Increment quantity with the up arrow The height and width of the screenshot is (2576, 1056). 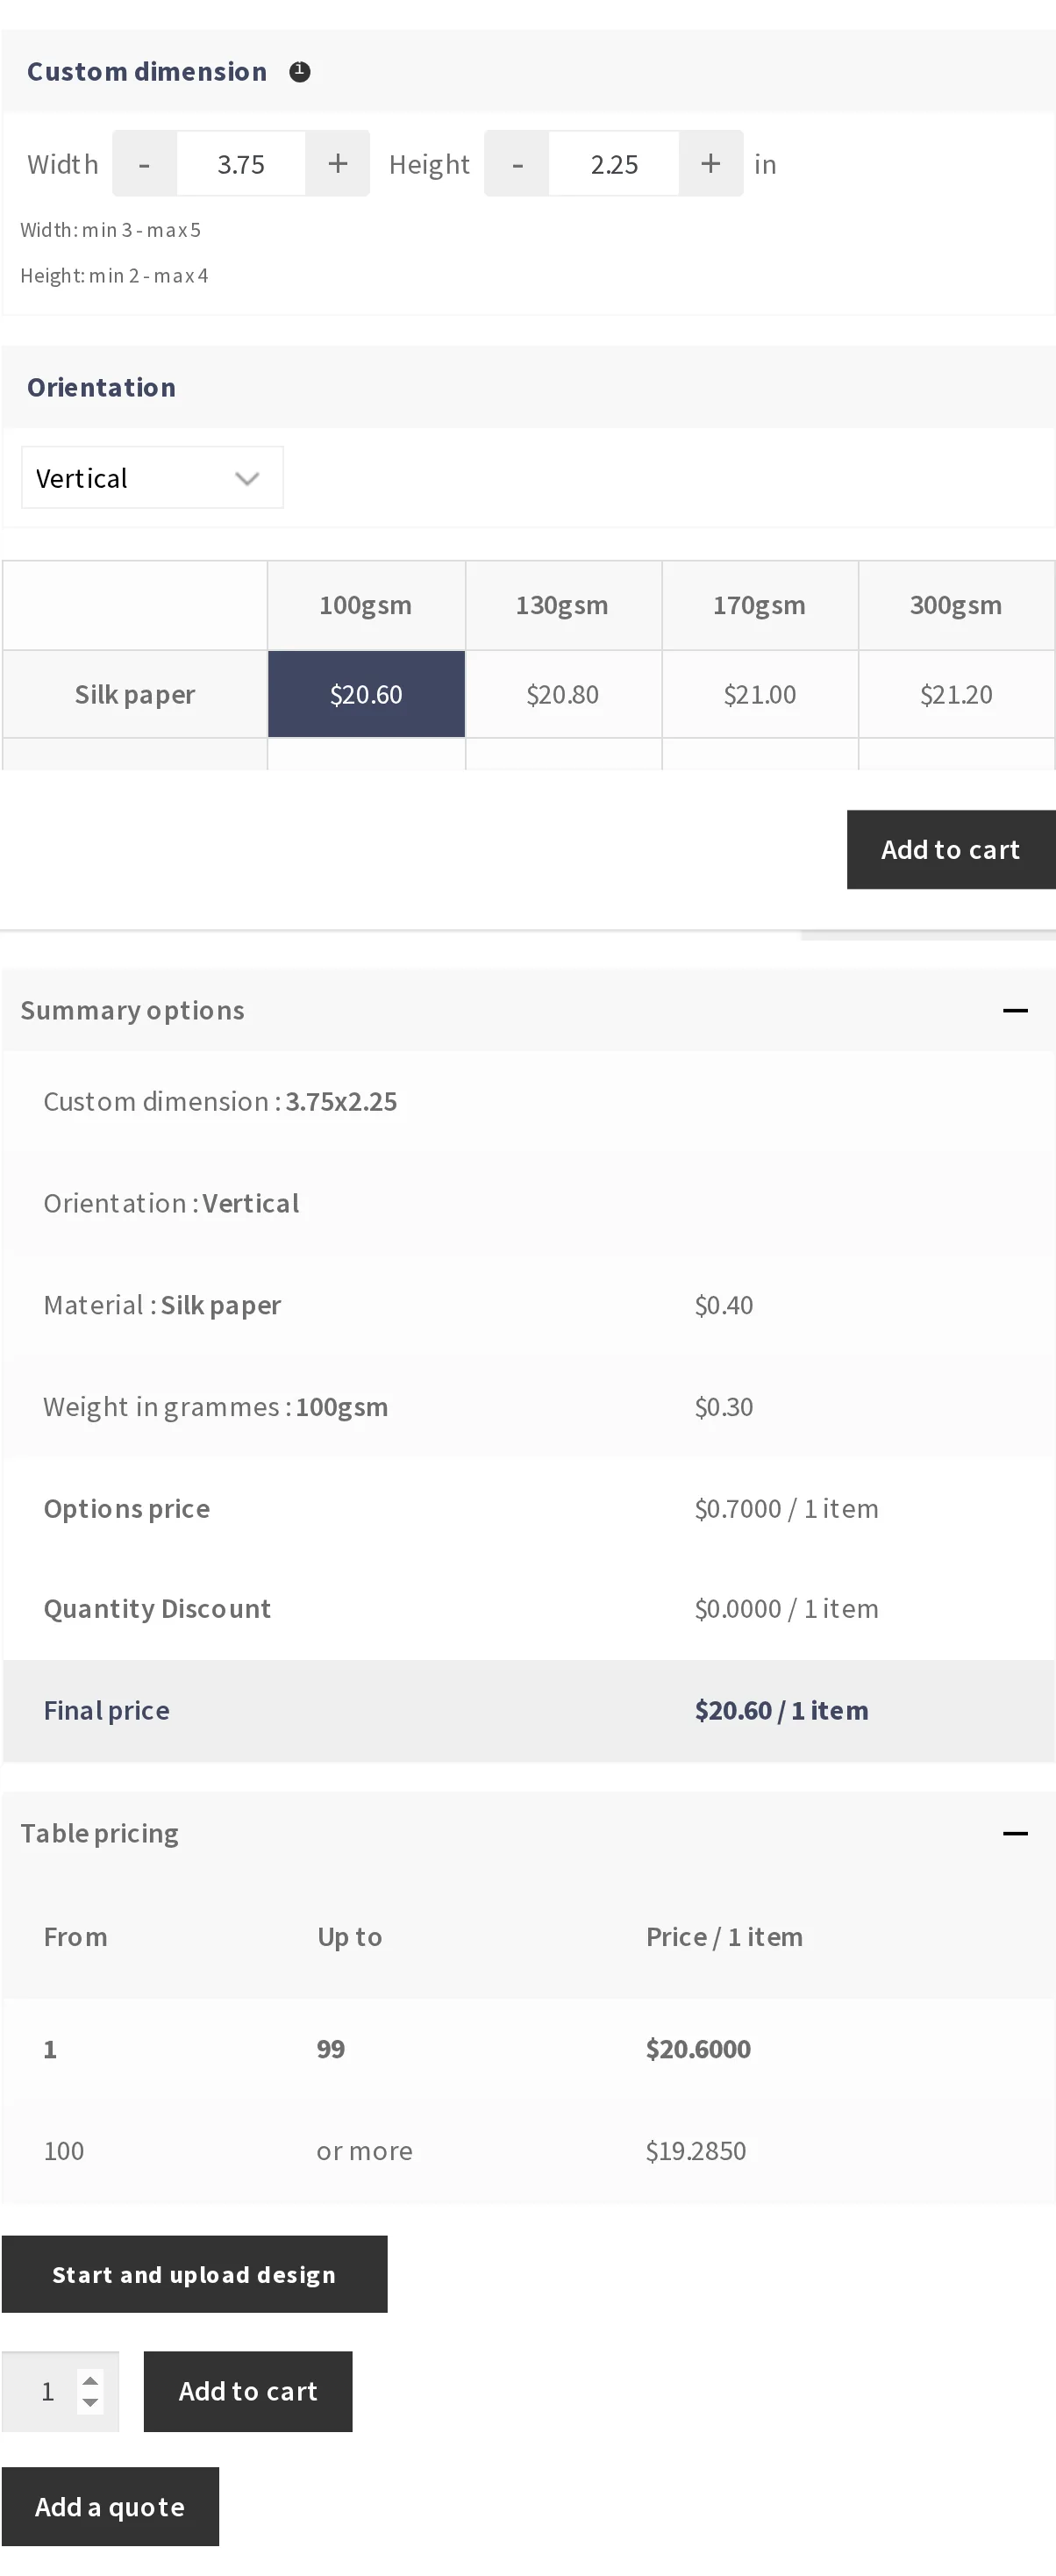click(90, 2381)
